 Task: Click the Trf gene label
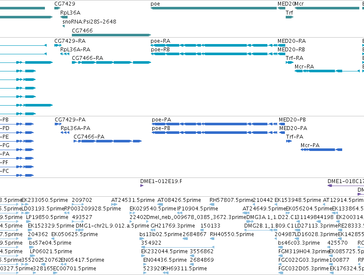(x=289, y=13)
